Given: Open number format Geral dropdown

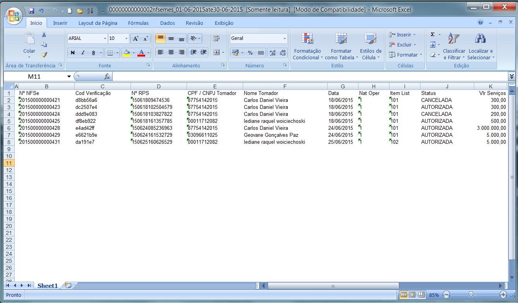Looking at the screenshot, I should tap(285, 38).
